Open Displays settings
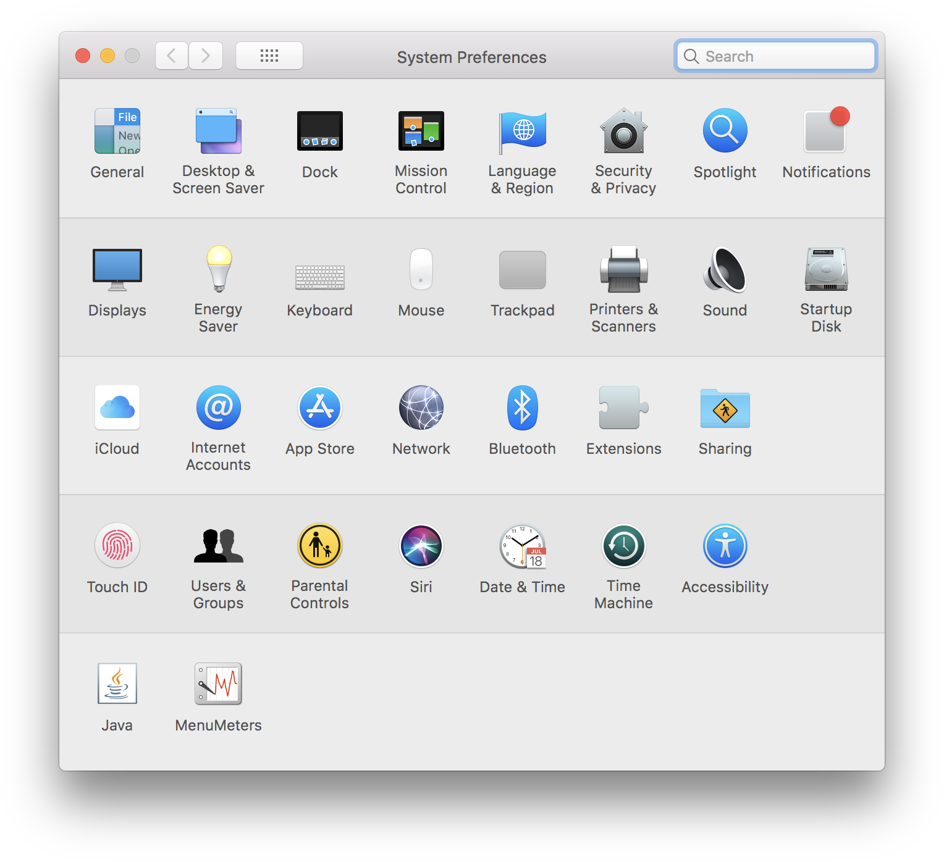Screen dimensions: 944x862 point(117,269)
